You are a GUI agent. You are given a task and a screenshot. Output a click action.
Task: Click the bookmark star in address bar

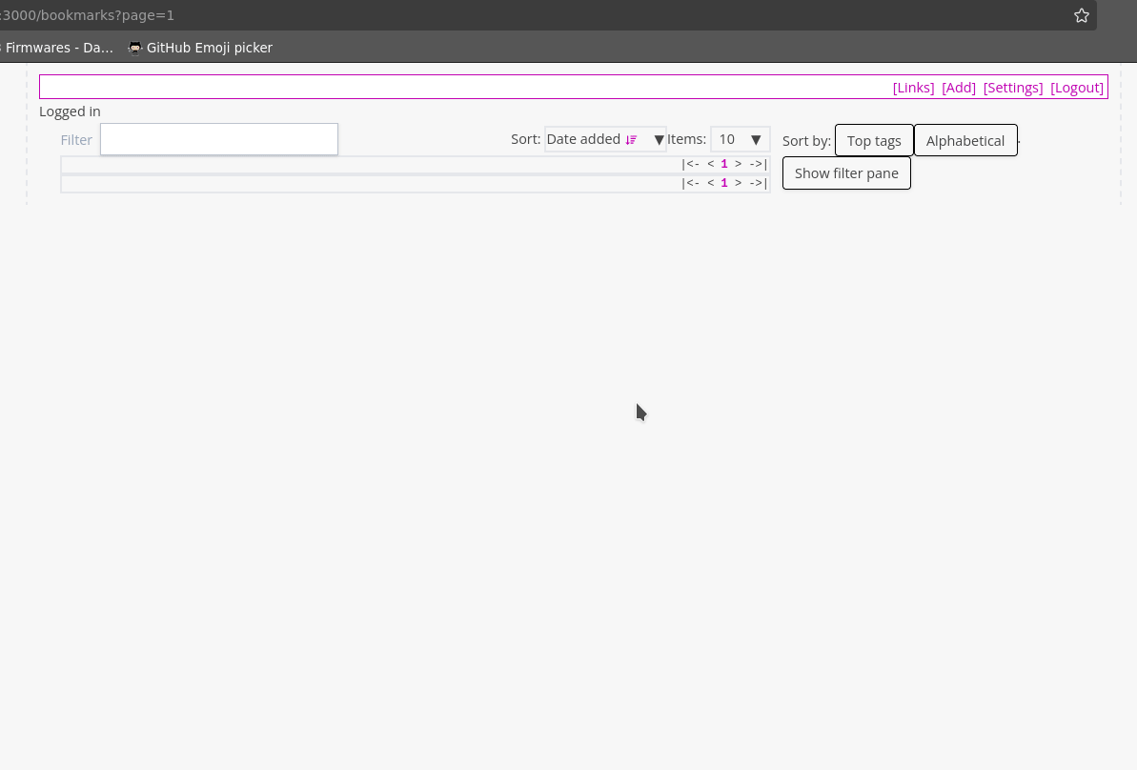(1081, 15)
